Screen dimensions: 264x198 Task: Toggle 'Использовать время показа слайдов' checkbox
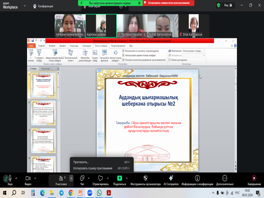pyautogui.click(x=123, y=55)
